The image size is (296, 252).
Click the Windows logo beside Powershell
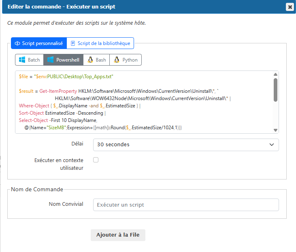(51, 60)
